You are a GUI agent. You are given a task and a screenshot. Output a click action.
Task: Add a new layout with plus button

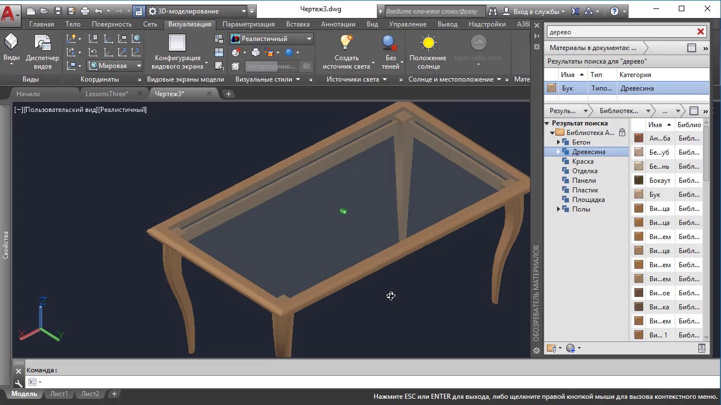coord(114,394)
